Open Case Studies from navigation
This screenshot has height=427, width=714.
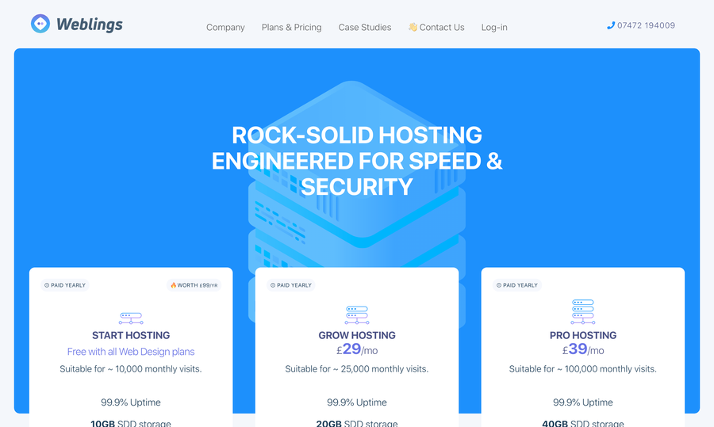tap(365, 27)
